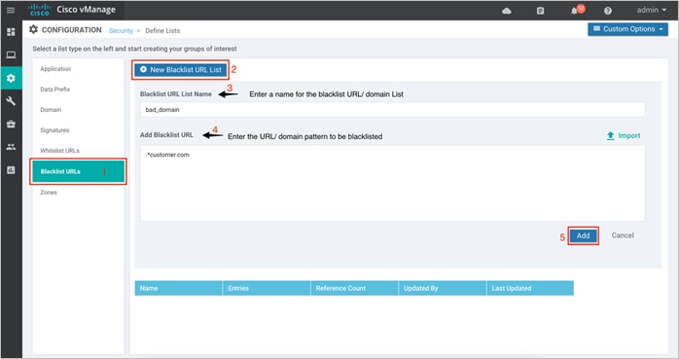This screenshot has height=359, width=679.
Task: Sort by the Reference Count column header
Action: (x=354, y=288)
